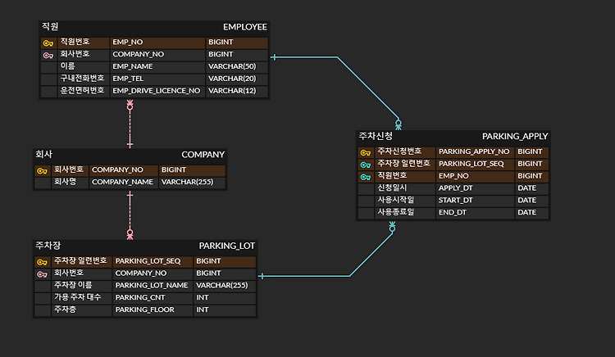Select the PARKING_APPLY table name
Image resolution: width=615 pixels, height=357 pixels.
(515, 136)
